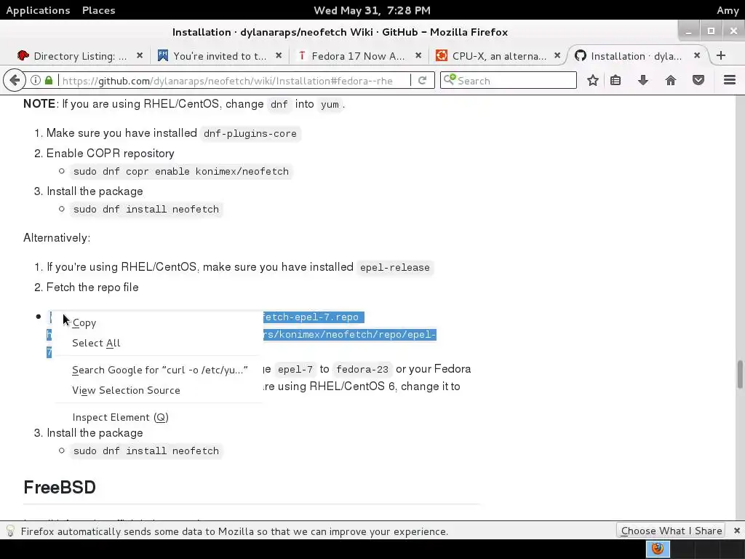
Task: Click 'epel-release' code text
Action: coord(395,267)
